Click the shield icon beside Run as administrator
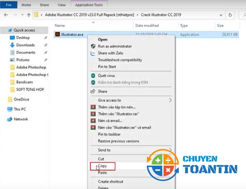The height and width of the screenshot is (189, 246). point(93,46)
